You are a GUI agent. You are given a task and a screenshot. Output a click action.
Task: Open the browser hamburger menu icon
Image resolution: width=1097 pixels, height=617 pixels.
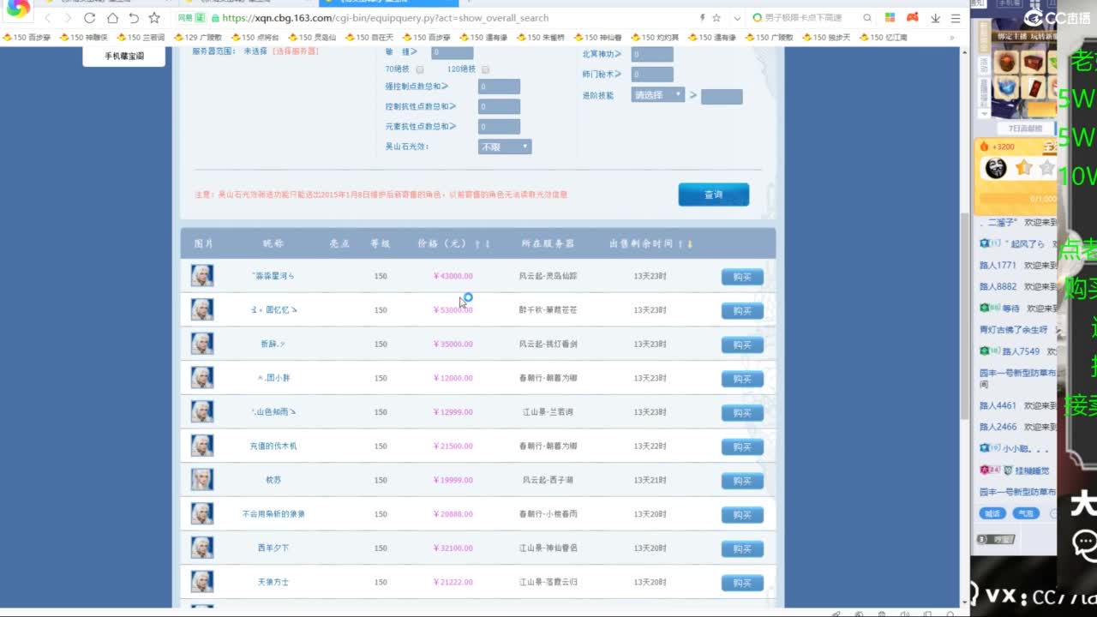pyautogui.click(x=956, y=18)
